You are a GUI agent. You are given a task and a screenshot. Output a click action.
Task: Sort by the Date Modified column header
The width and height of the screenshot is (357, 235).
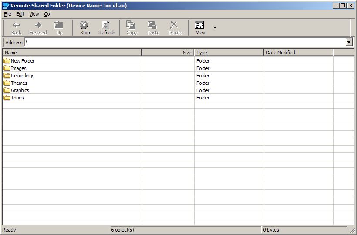click(298, 53)
